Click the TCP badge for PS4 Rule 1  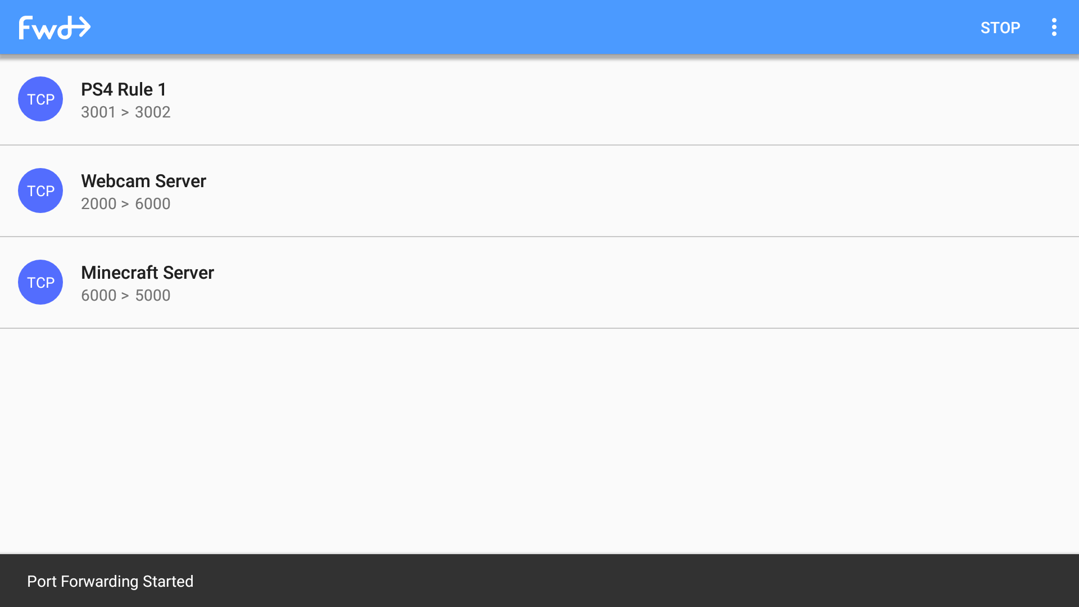click(x=40, y=99)
